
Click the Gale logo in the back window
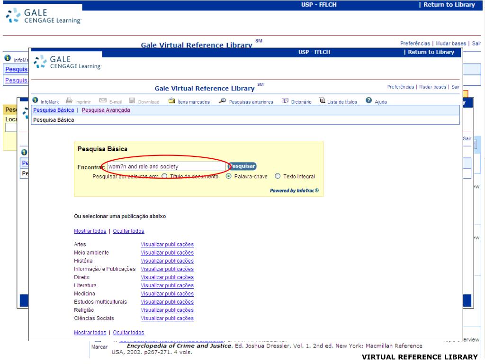[x=43, y=16]
